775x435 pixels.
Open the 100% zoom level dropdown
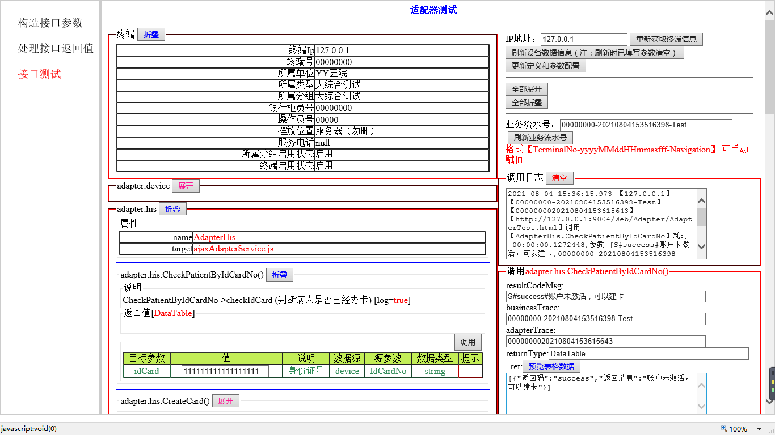tap(760, 429)
